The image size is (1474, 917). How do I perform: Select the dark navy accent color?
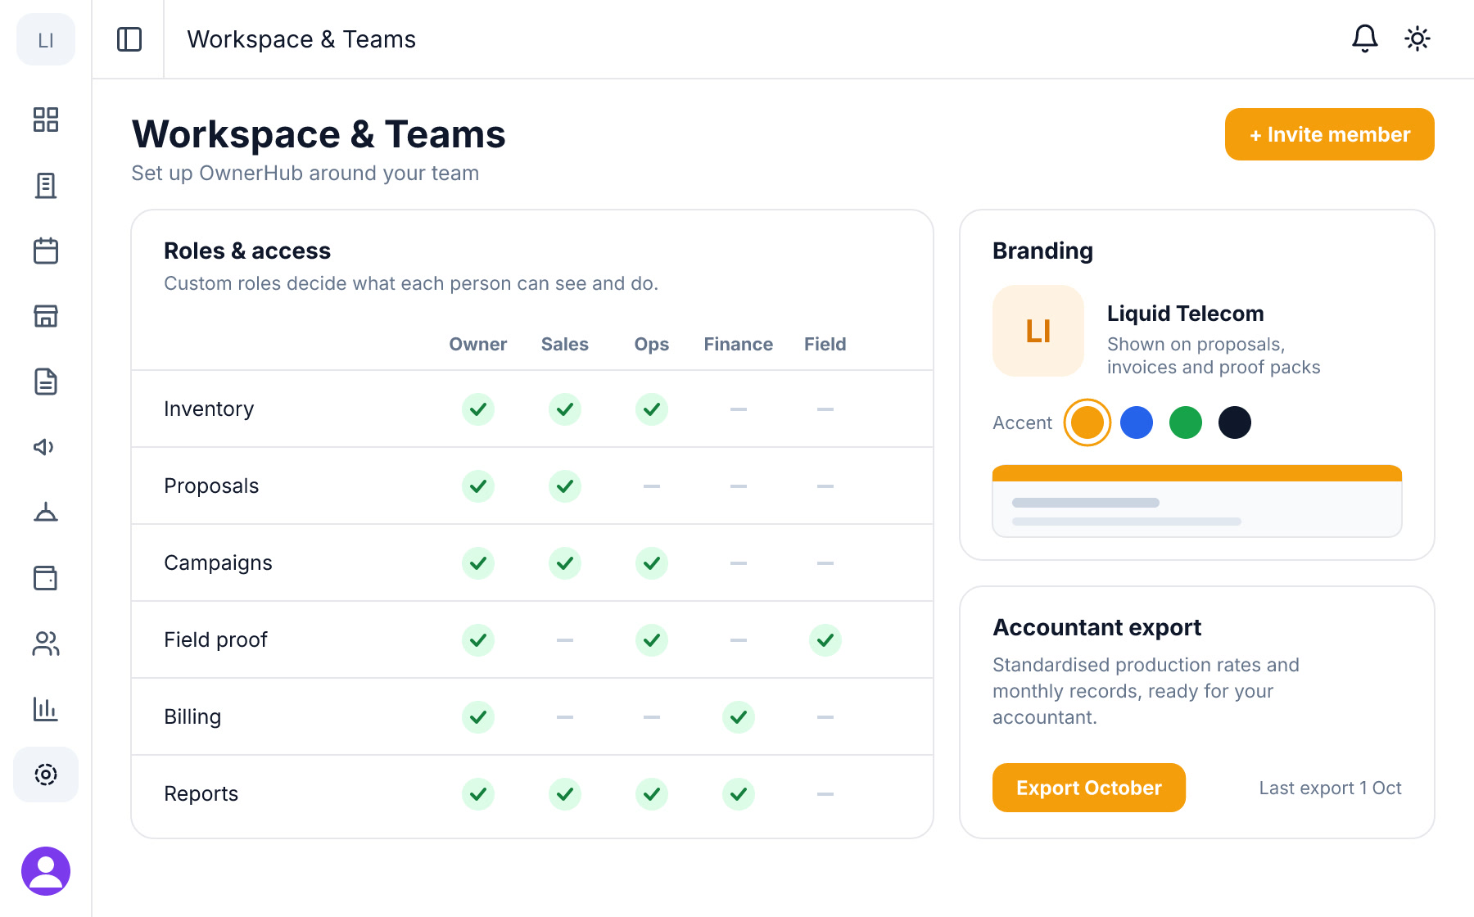(x=1235, y=422)
